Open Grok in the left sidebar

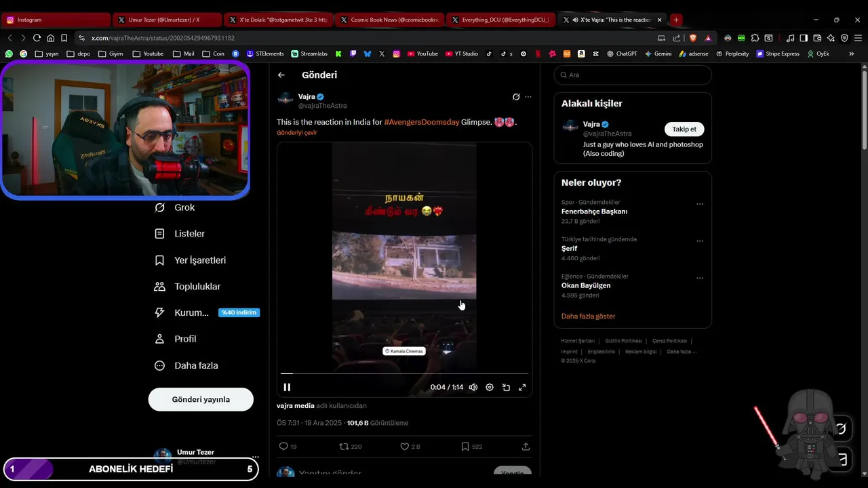(175, 207)
